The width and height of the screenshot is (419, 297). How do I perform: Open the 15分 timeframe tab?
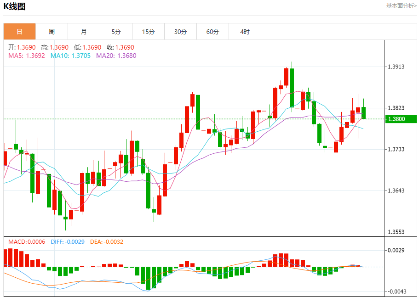148,32
